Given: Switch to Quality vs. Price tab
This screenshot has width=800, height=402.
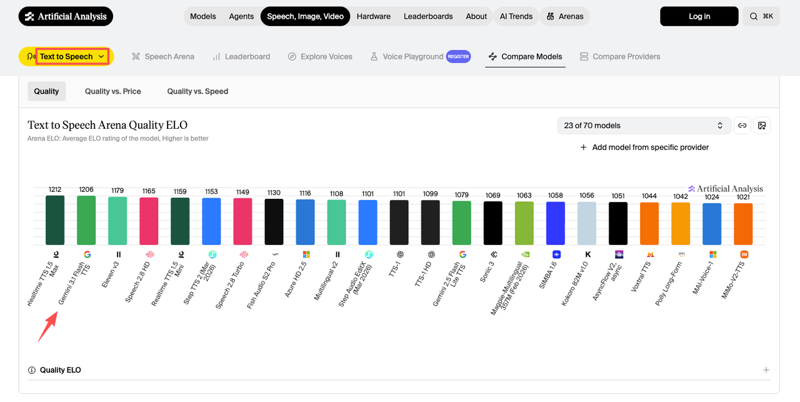Looking at the screenshot, I should [113, 91].
